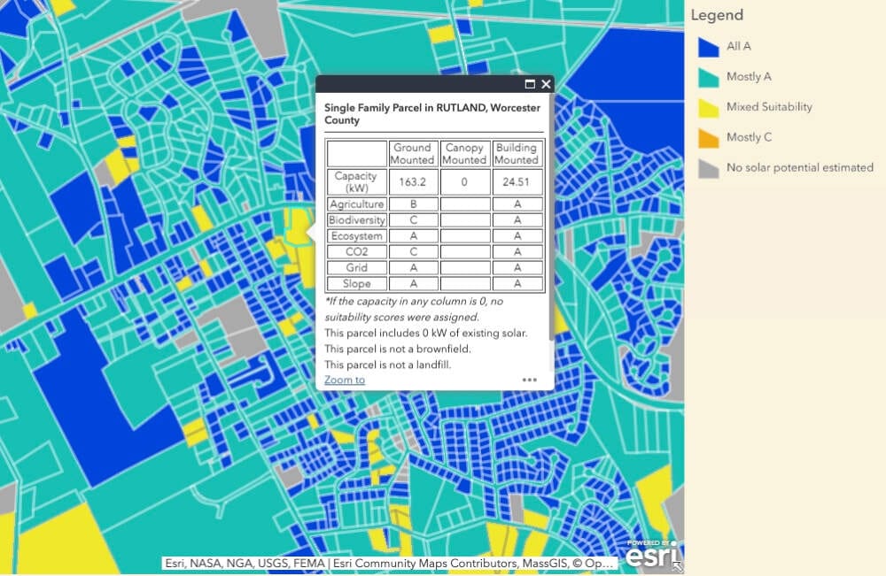Close the parcel info popup
The image size is (886, 576).
tap(546, 84)
